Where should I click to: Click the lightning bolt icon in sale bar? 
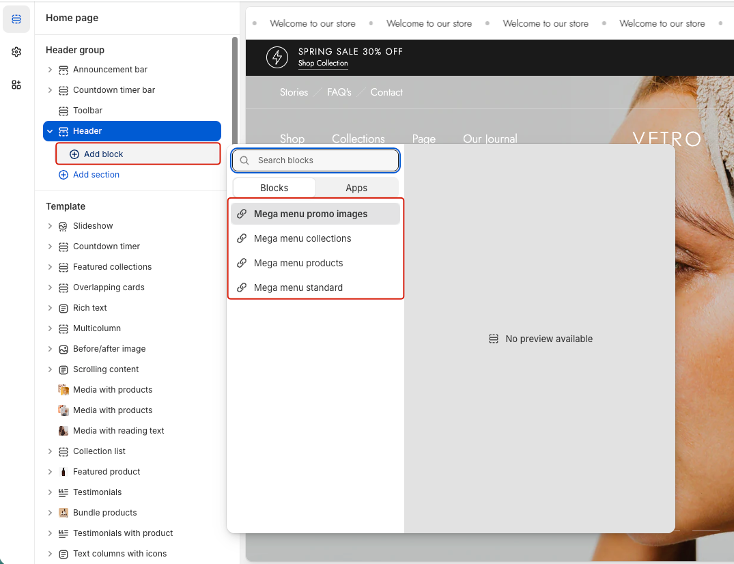click(277, 57)
